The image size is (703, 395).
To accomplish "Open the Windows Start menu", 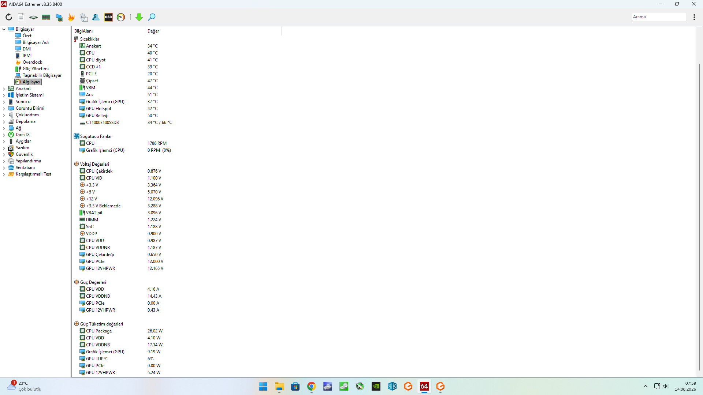I will point(263,386).
